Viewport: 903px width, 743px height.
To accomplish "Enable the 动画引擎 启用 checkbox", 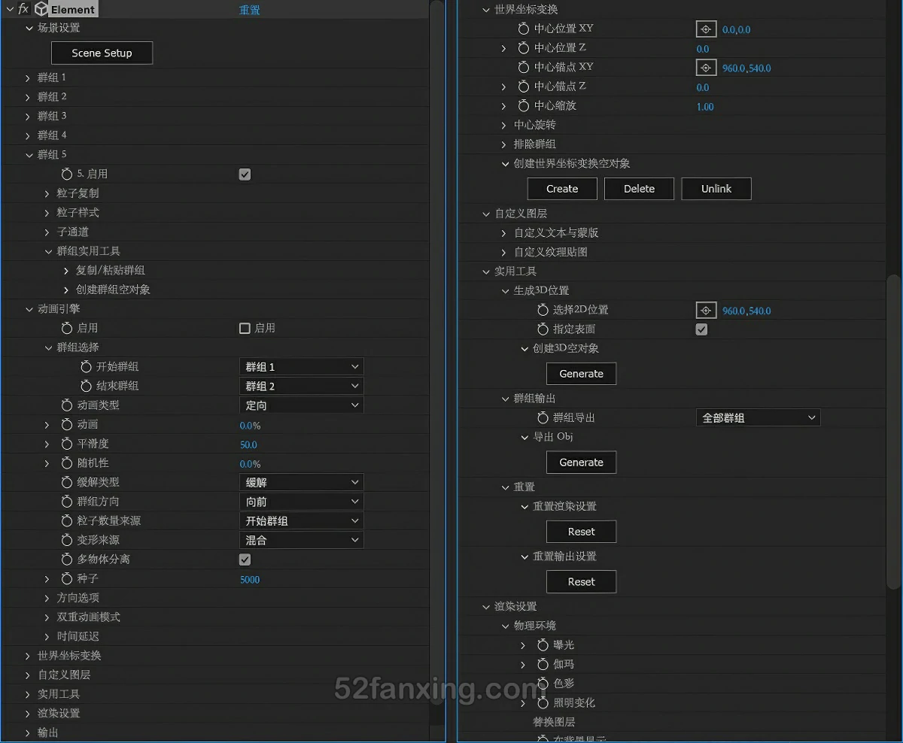I will (x=245, y=329).
